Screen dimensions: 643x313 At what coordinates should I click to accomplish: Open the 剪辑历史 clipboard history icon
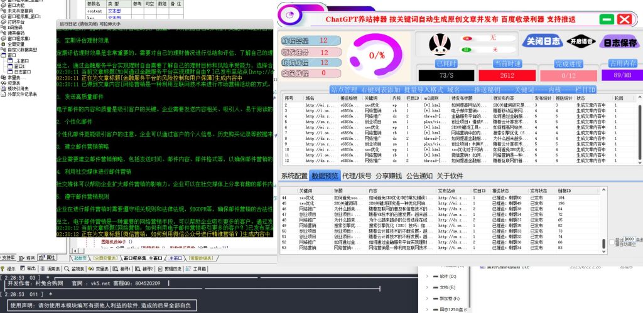(x=170, y=268)
